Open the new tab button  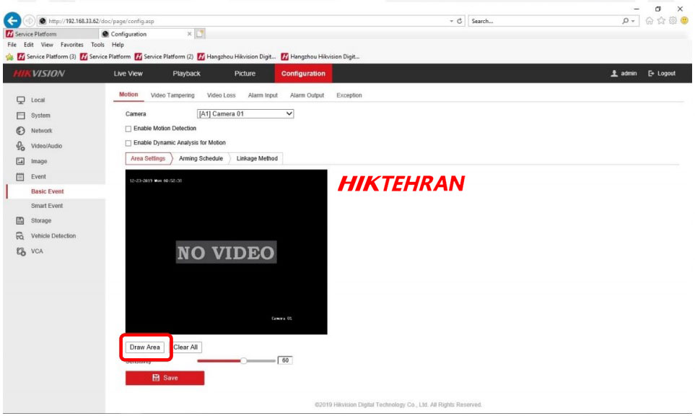200,34
